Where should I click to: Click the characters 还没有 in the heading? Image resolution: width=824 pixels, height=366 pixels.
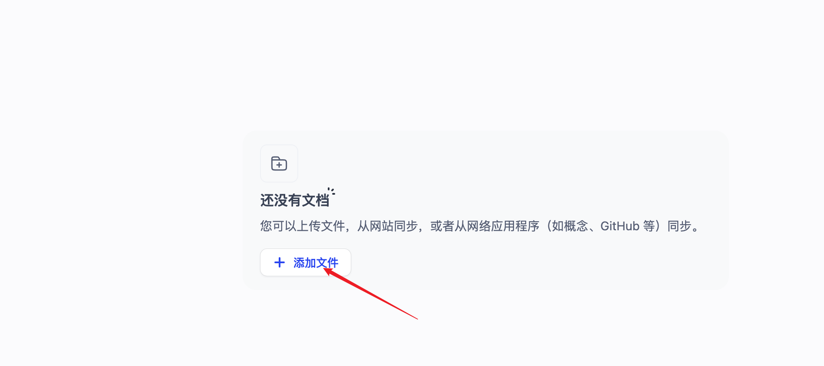click(281, 200)
